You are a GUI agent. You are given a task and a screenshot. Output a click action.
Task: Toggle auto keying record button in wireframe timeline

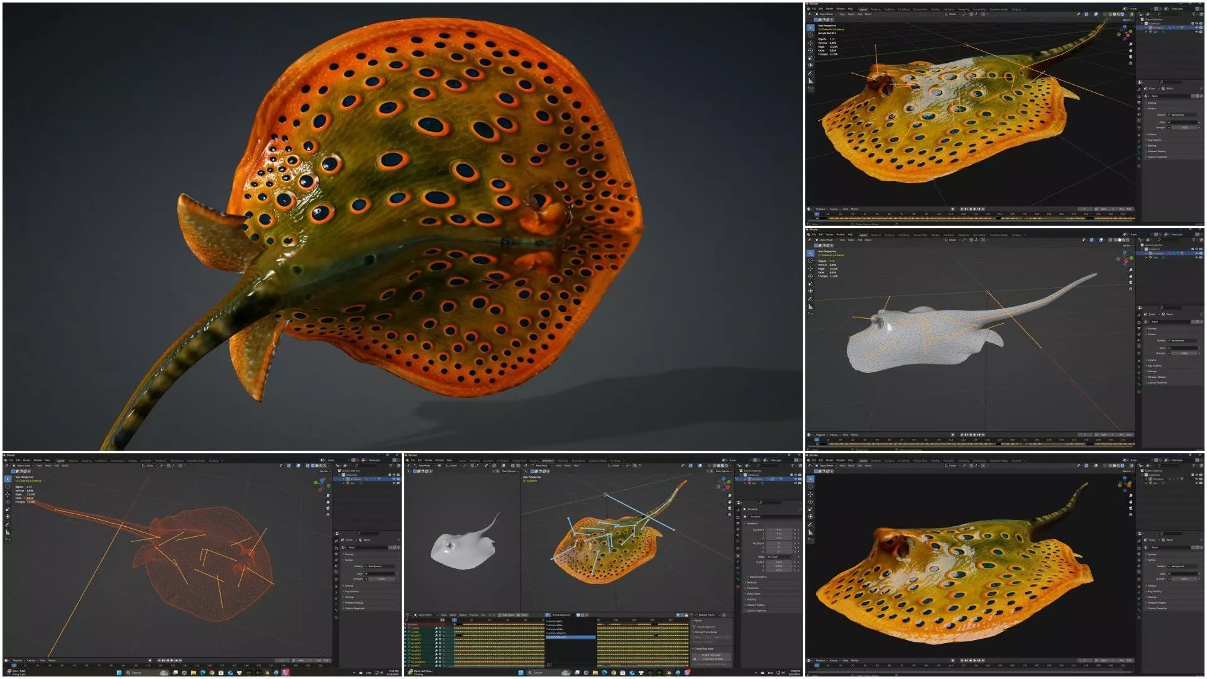[x=150, y=660]
